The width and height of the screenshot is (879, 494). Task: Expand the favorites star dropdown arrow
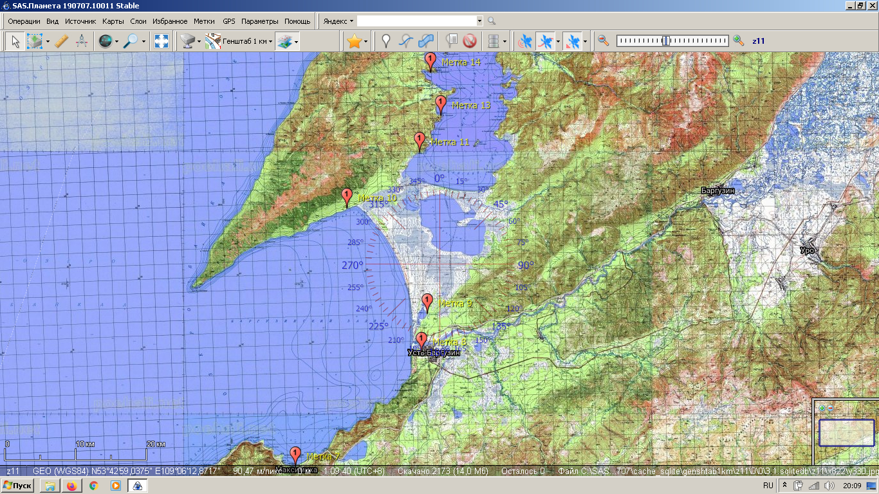point(366,41)
